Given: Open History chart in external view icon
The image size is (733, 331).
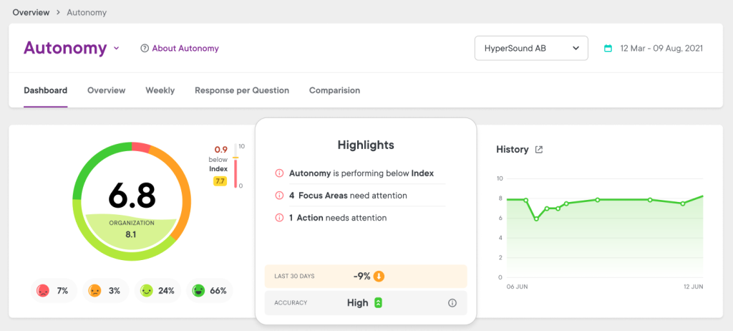Looking at the screenshot, I should (539, 150).
